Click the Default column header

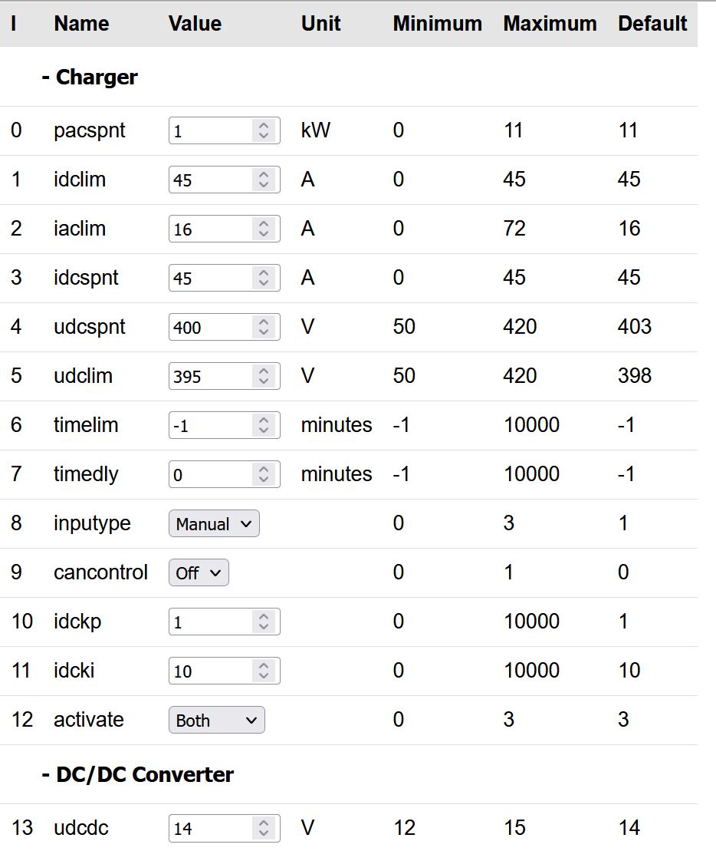point(652,24)
